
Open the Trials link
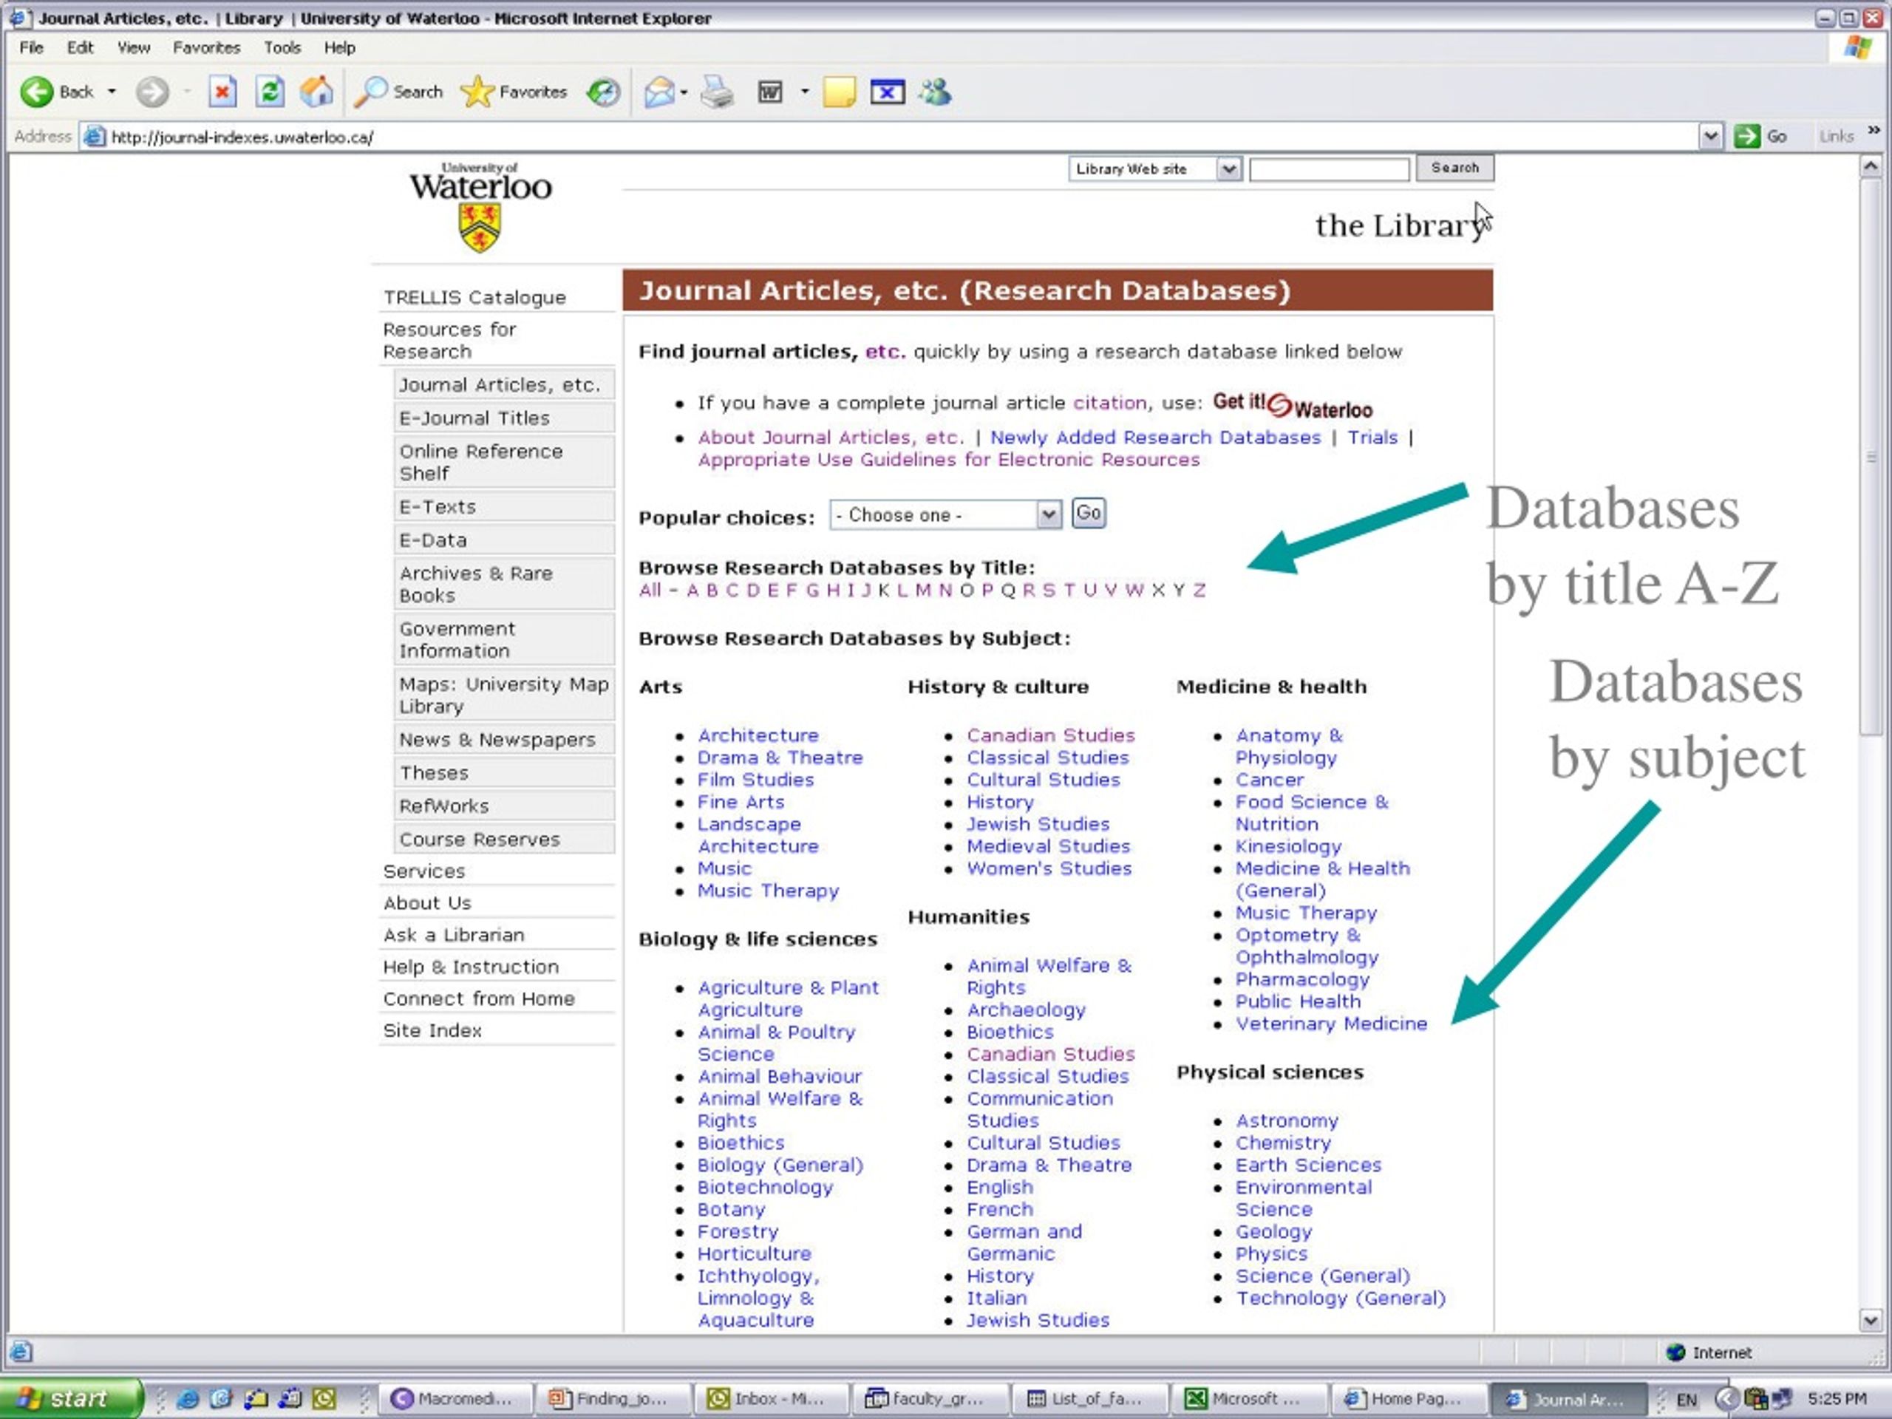(1373, 437)
